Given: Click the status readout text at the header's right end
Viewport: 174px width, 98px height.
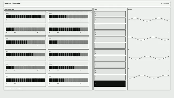Looking at the screenshot, I should (x=165, y=4).
